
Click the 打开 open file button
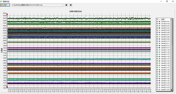(x=5, y=5)
